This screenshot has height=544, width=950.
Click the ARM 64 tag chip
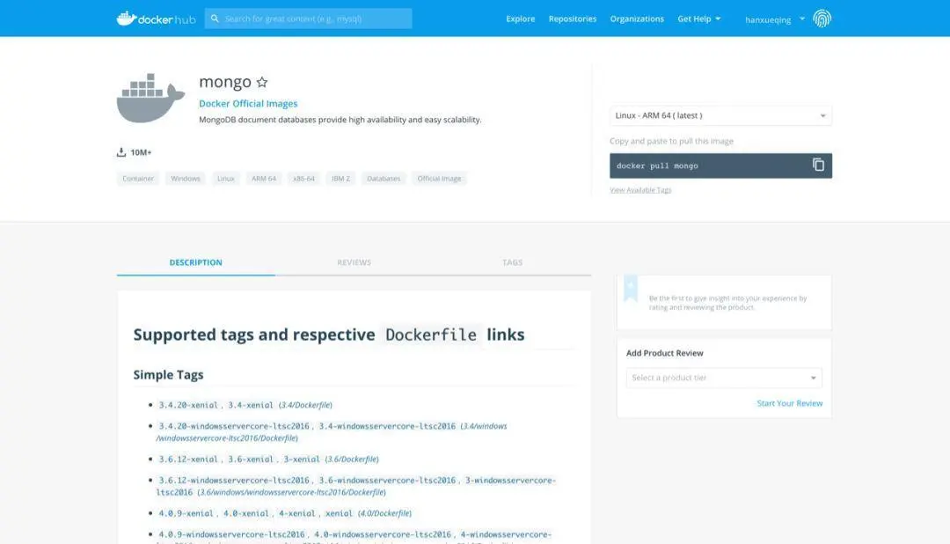(x=264, y=179)
